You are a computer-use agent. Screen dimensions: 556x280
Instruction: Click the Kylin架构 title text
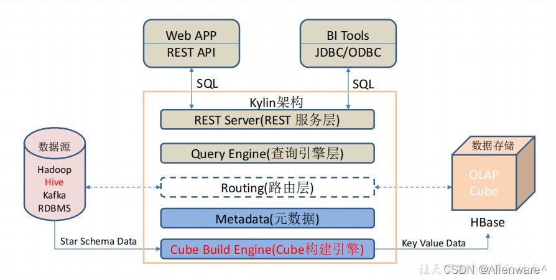tap(276, 103)
